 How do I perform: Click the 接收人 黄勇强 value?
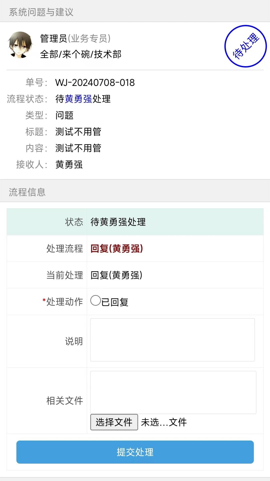click(69, 165)
